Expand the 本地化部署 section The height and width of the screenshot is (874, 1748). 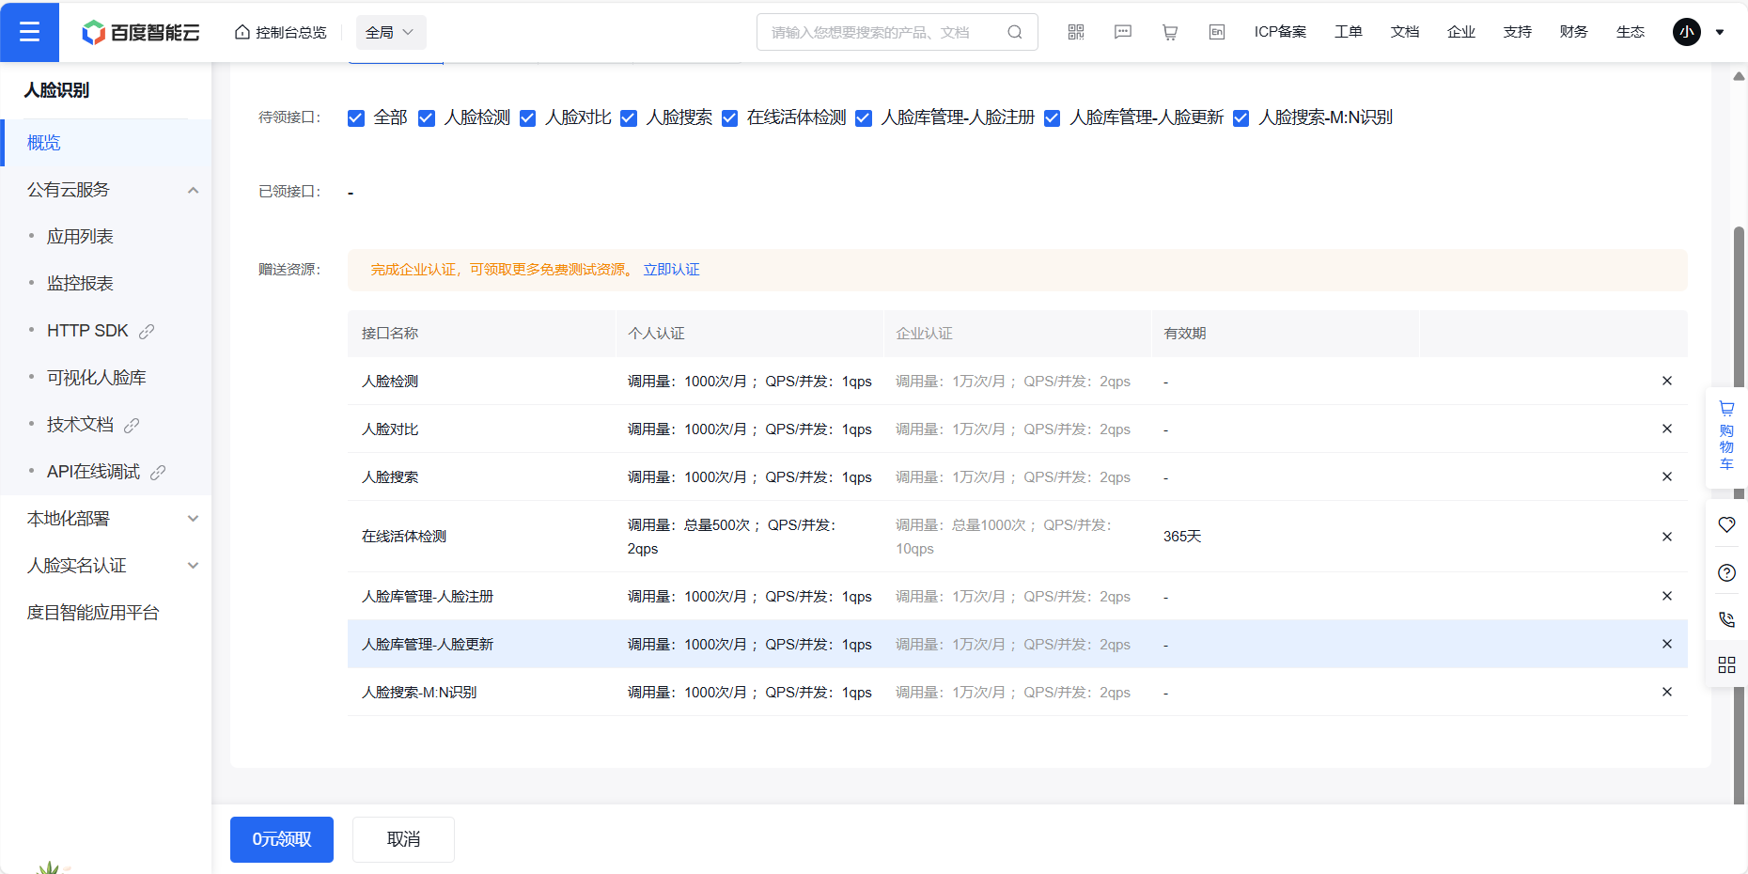(193, 519)
